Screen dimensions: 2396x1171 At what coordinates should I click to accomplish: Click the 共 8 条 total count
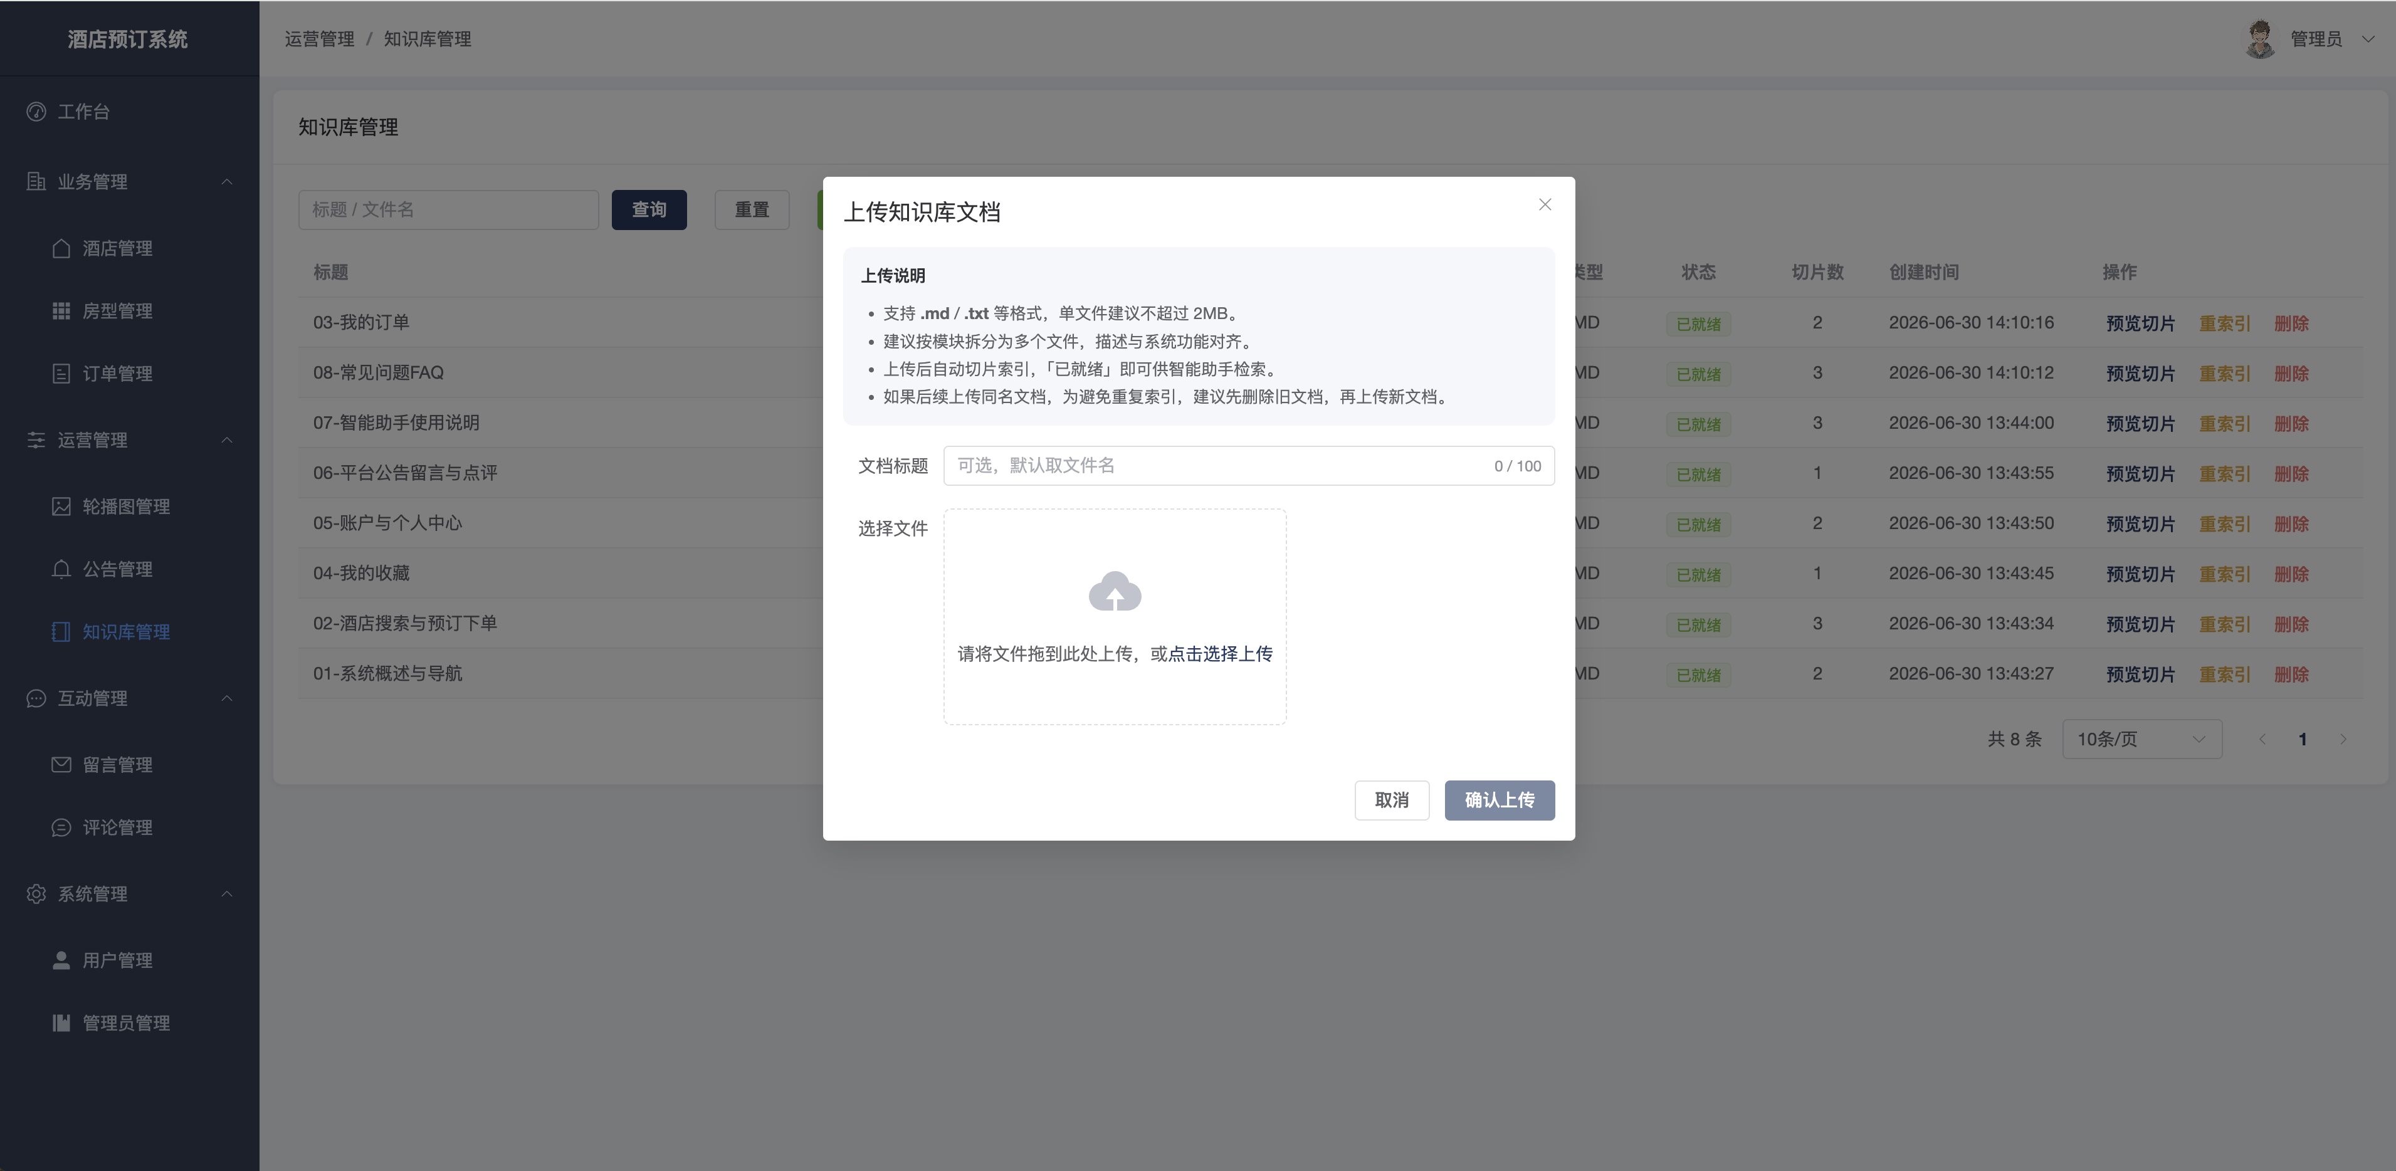click(x=2014, y=738)
